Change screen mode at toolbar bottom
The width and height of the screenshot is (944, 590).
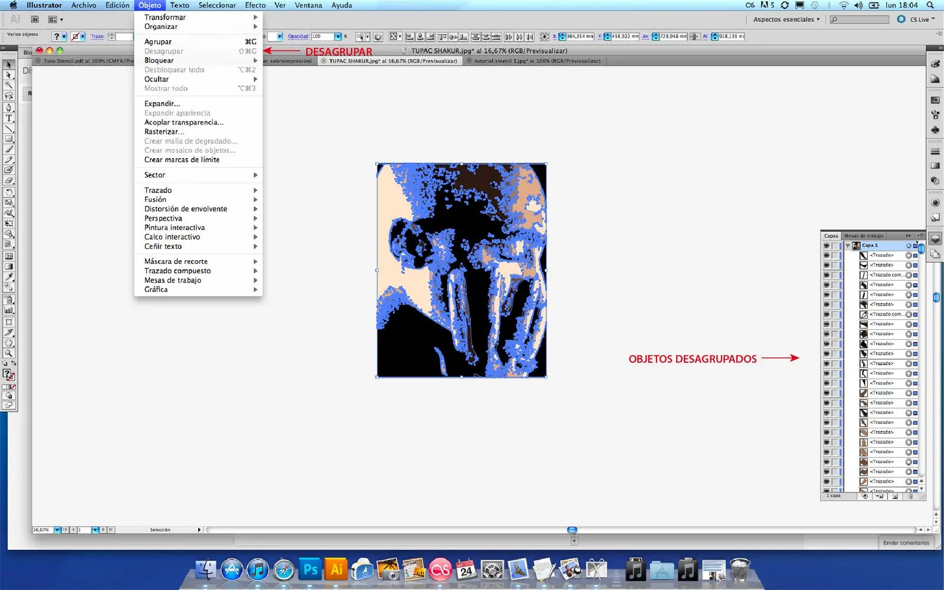tap(8, 405)
